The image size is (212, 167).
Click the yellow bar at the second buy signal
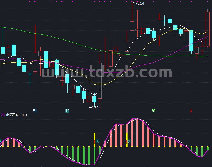pyautogui.click(x=127, y=140)
